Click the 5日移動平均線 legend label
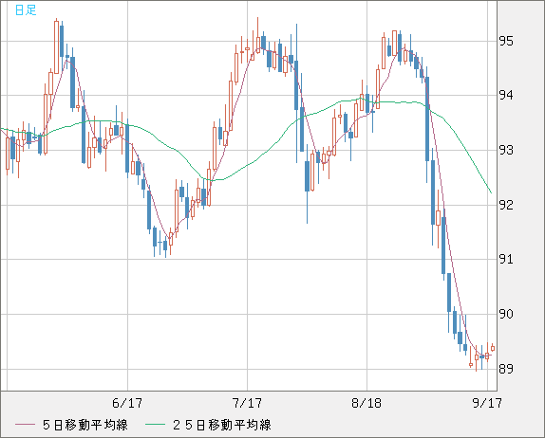The height and width of the screenshot is (438, 545). click(85, 425)
